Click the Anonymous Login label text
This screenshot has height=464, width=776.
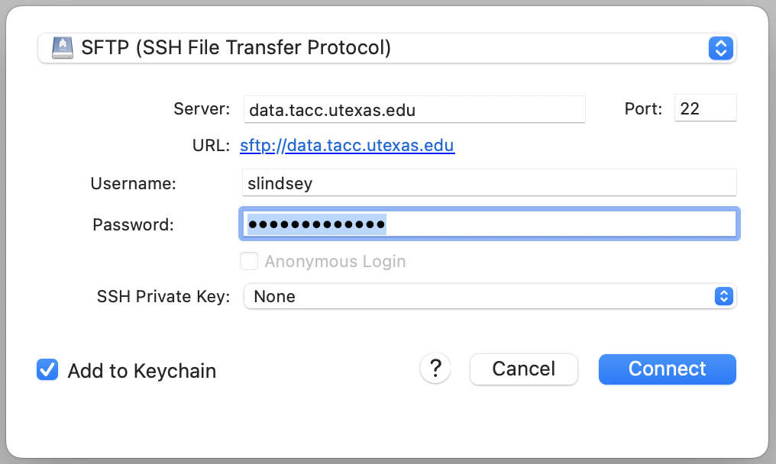[335, 262]
